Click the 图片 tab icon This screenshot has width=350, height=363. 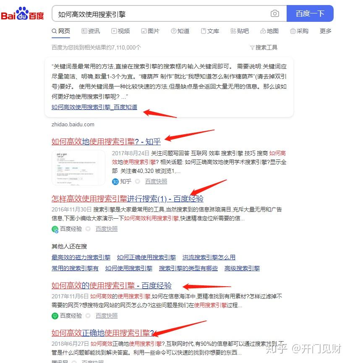tap(144, 31)
